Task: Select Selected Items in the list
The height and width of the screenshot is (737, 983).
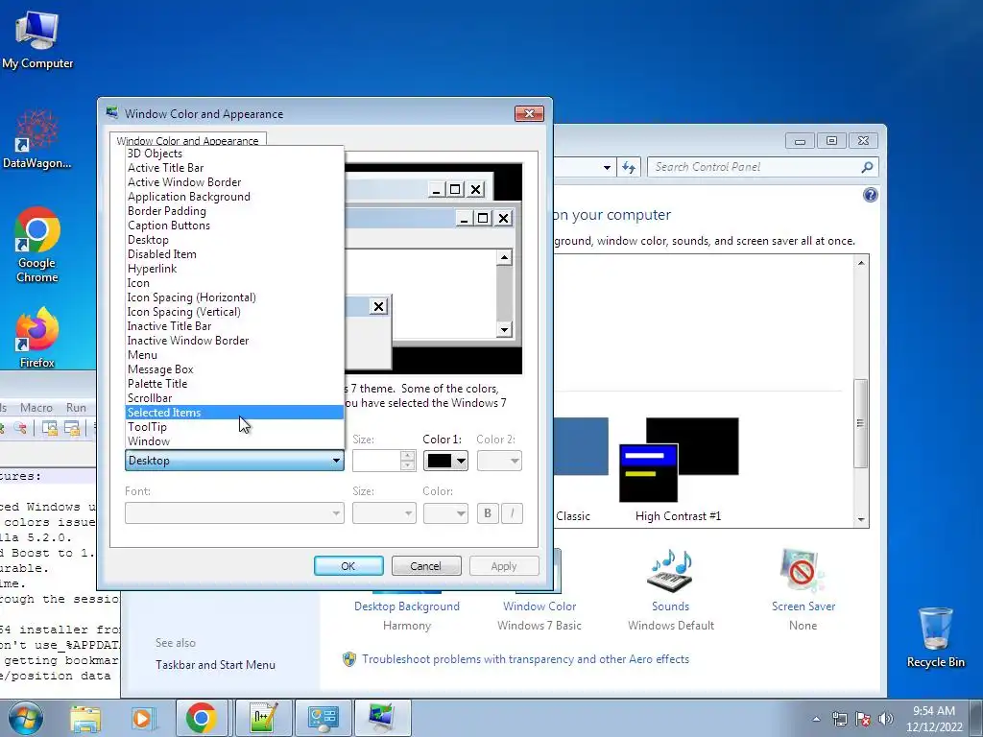Action: [x=234, y=413]
